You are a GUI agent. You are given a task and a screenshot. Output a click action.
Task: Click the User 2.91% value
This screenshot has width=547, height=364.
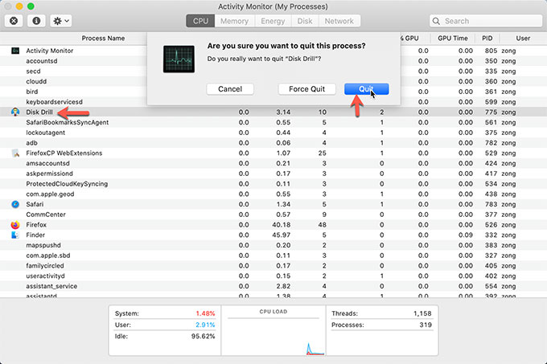click(205, 325)
